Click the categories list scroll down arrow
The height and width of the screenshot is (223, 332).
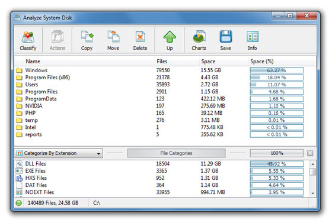click(x=313, y=193)
